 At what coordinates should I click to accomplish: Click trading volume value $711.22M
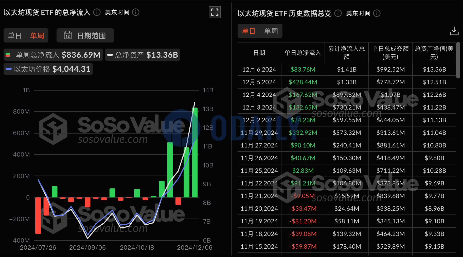[390, 170]
